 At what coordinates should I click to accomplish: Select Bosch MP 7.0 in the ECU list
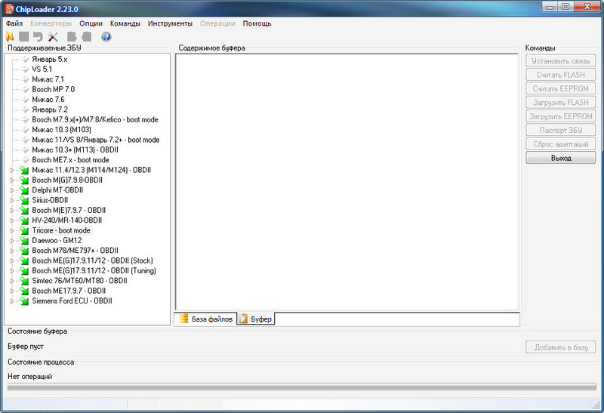pyautogui.click(x=53, y=89)
